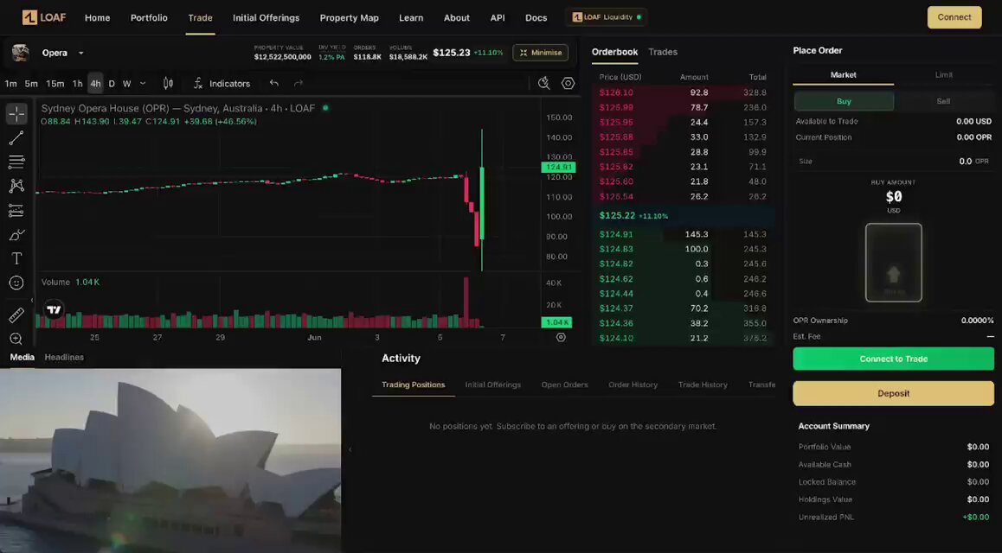
Task: Click the $124.91 bid row
Action: pos(683,235)
